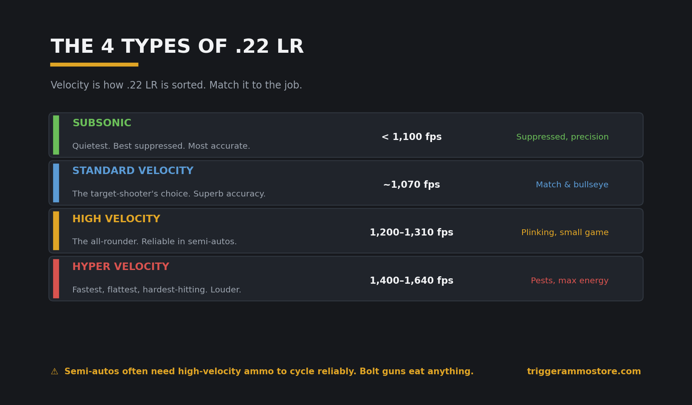Click 'The target-shooter's choice. Superb accuracy.' text
This screenshot has width=692, height=405.
[169, 194]
